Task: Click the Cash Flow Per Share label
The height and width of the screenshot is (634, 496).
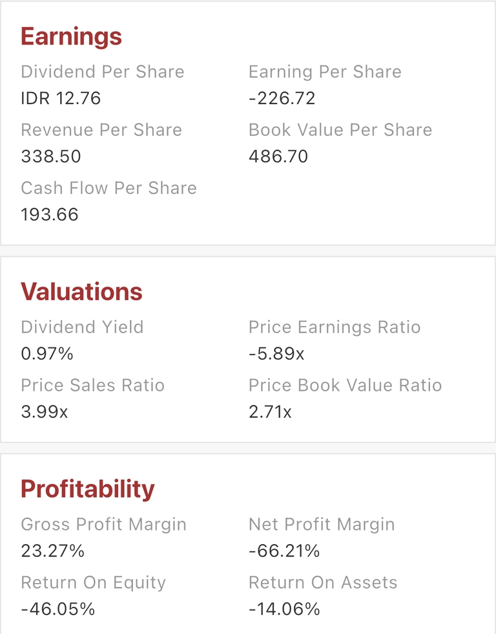Action: pyautogui.click(x=108, y=188)
